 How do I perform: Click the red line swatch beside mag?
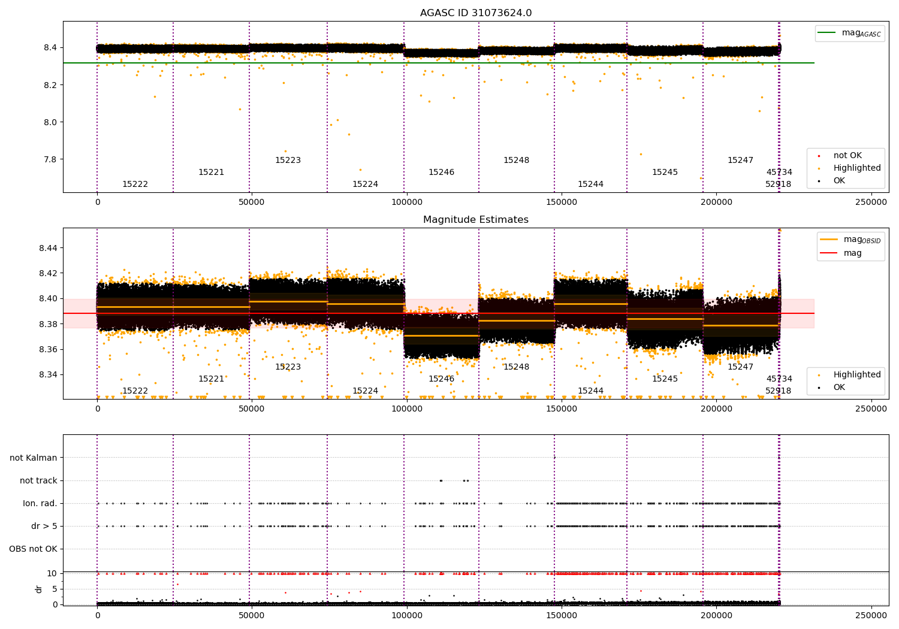pyautogui.click(x=829, y=253)
